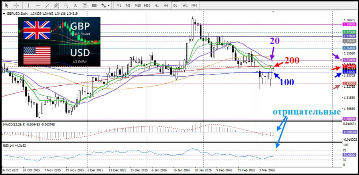This screenshot has width=359, height=175.
Task: Switch to the D1 daily timeframe
Action: pyautogui.click(x=176, y=6)
